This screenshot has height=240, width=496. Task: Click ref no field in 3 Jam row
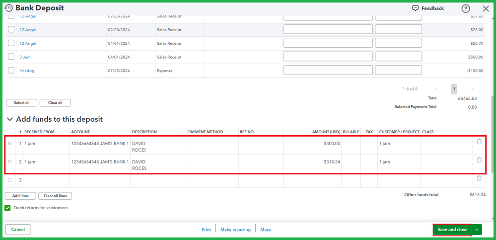coord(398,57)
